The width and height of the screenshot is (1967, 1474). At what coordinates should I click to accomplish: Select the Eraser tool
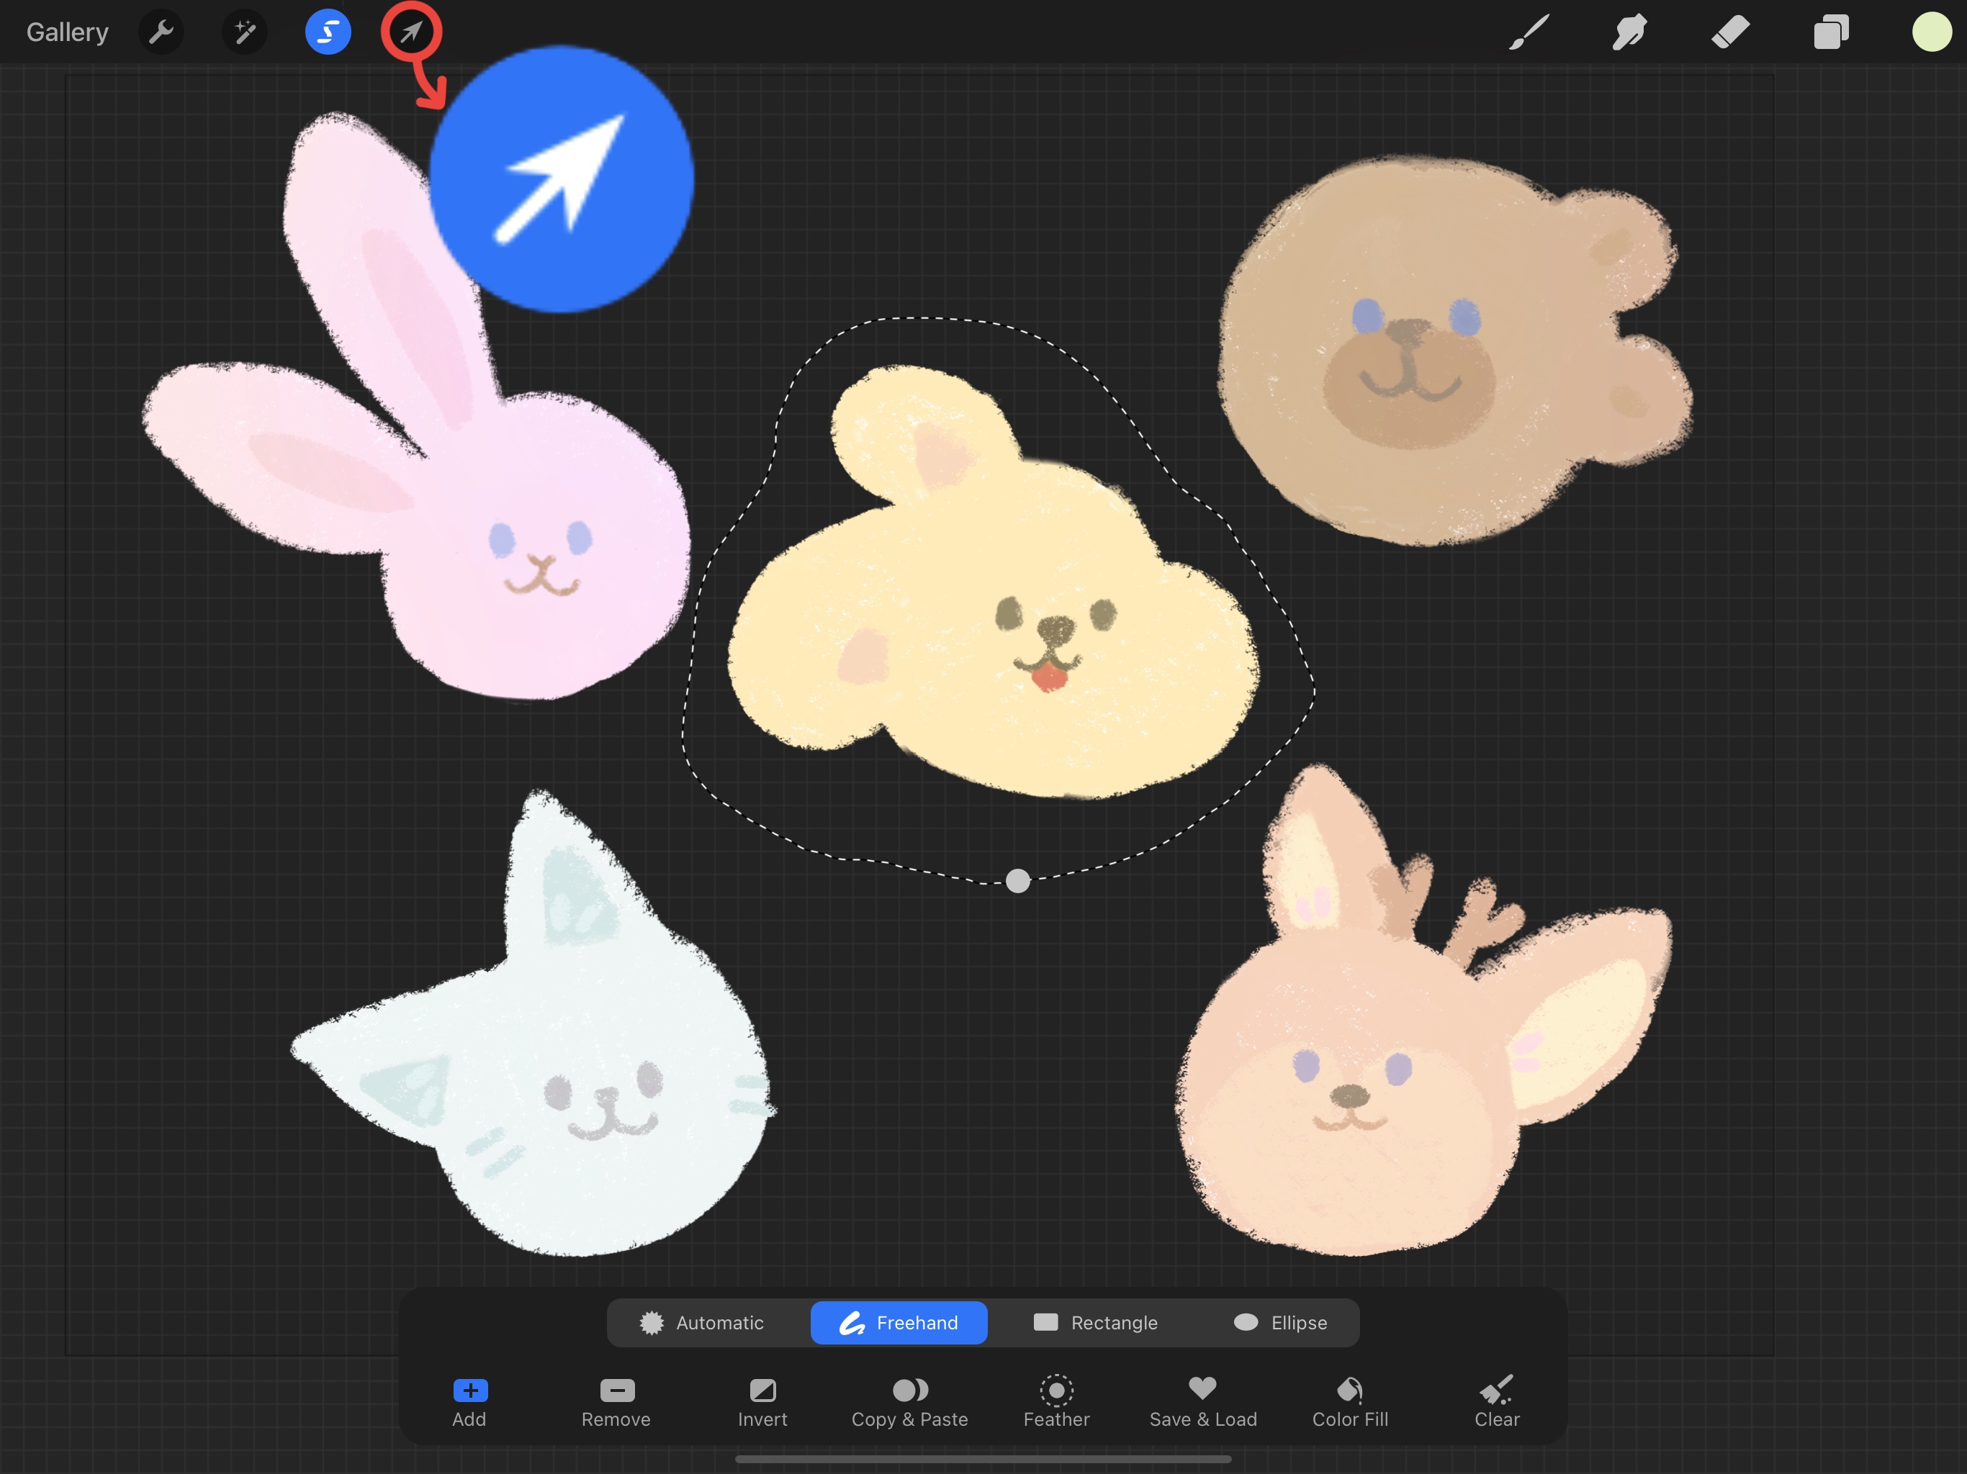[x=1730, y=33]
